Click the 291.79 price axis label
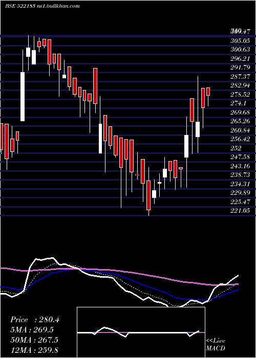256x358 pixels. click(x=240, y=68)
